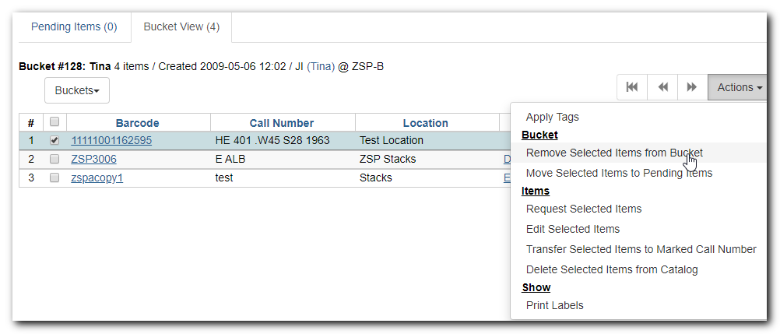Choose Request Selected Items
The height and width of the screenshot is (334, 780).
[x=584, y=209]
